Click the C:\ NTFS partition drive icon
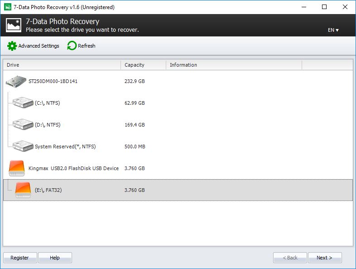 point(23,103)
